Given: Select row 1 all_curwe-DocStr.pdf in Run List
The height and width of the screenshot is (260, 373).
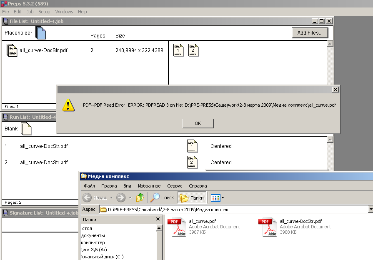Looking at the screenshot, I should click(x=44, y=146).
